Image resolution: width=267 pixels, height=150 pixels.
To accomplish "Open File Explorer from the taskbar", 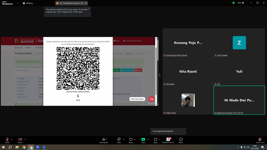I will pos(17,147).
